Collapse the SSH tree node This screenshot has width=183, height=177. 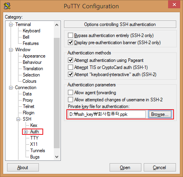click(x=18, y=119)
